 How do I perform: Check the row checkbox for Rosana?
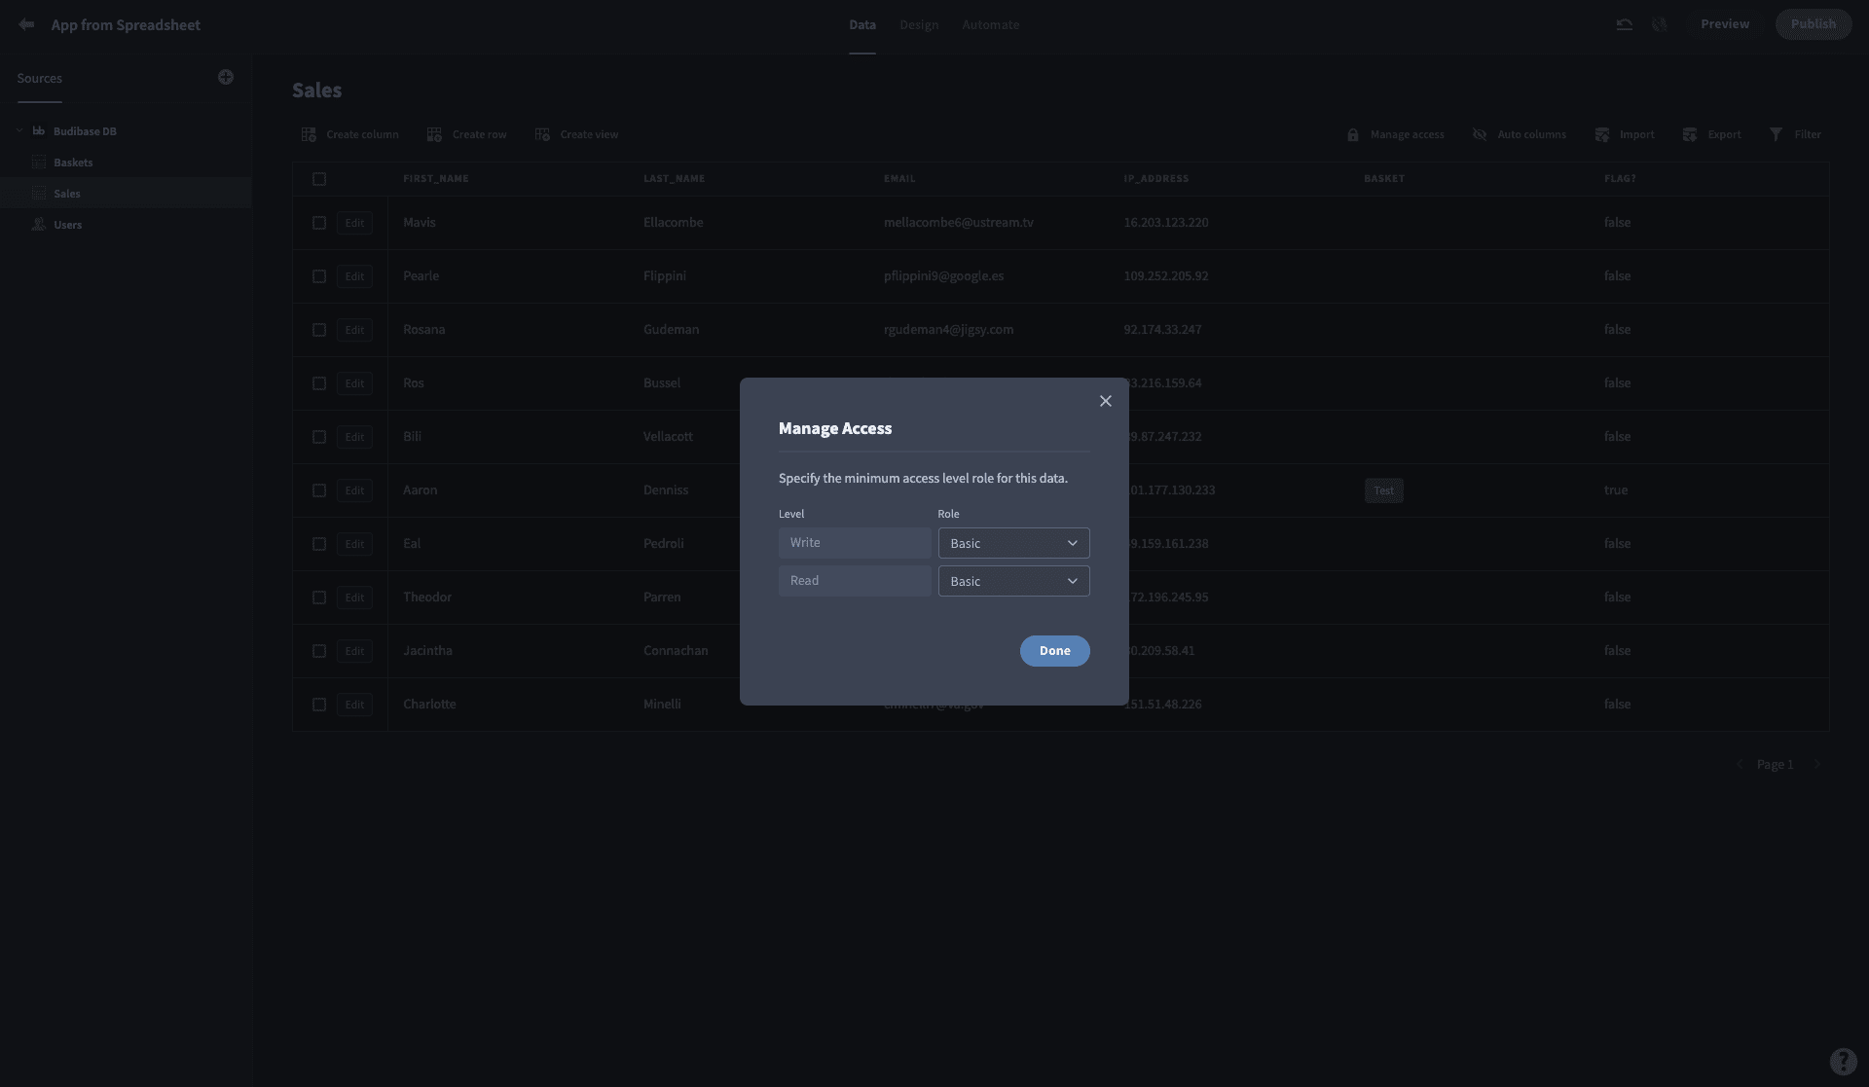pyautogui.click(x=319, y=330)
